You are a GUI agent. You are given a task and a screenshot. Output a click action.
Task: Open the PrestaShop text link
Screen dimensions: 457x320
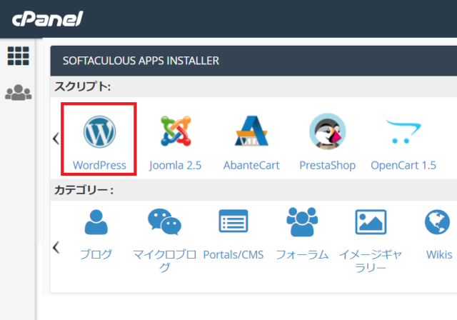(328, 165)
